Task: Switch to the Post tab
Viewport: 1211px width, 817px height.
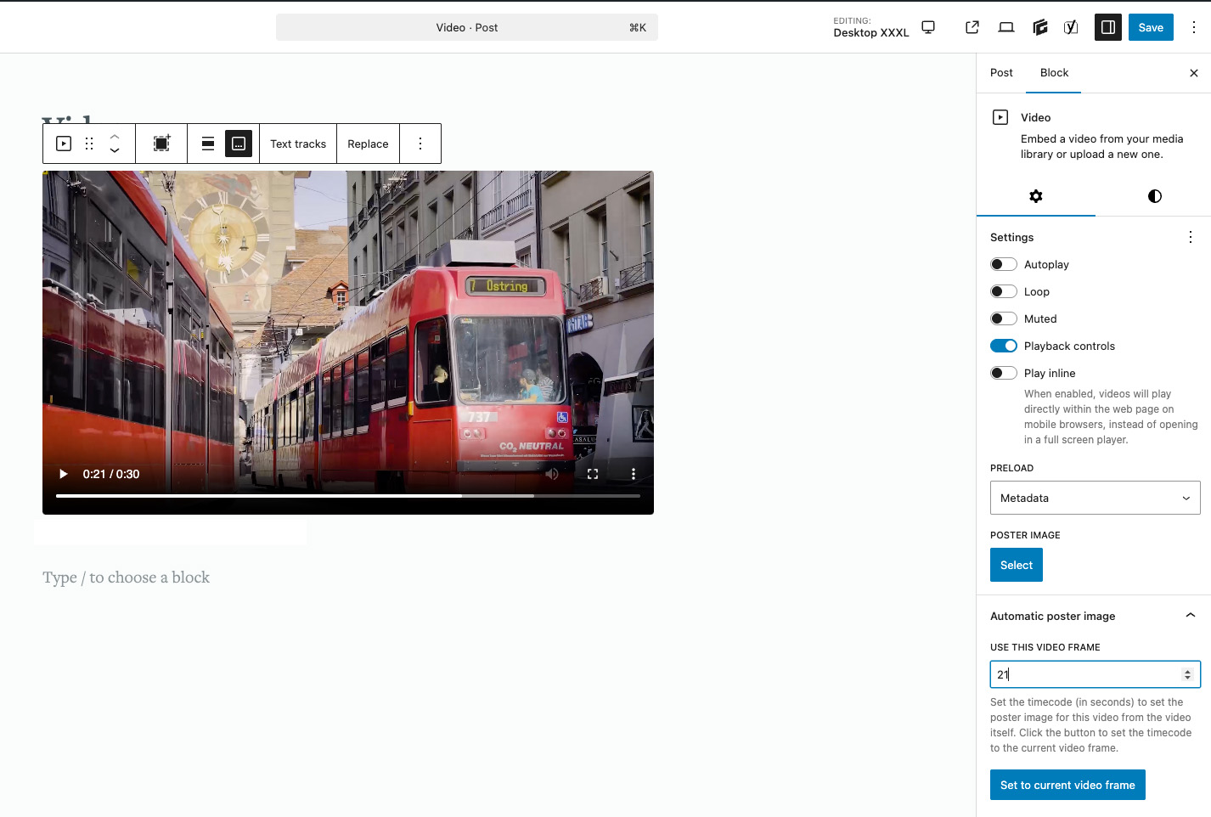Action: click(1001, 73)
